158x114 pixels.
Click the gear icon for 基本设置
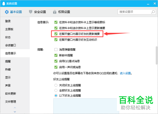7,12
